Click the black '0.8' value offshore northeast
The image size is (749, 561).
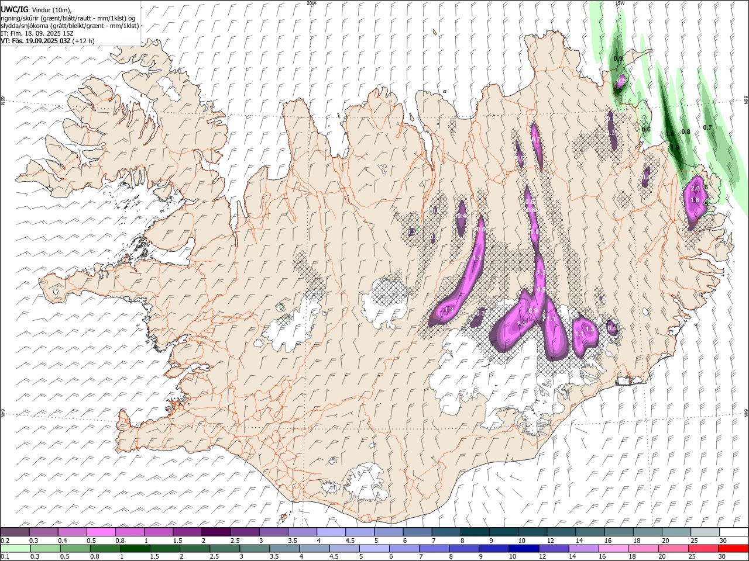tap(686, 131)
